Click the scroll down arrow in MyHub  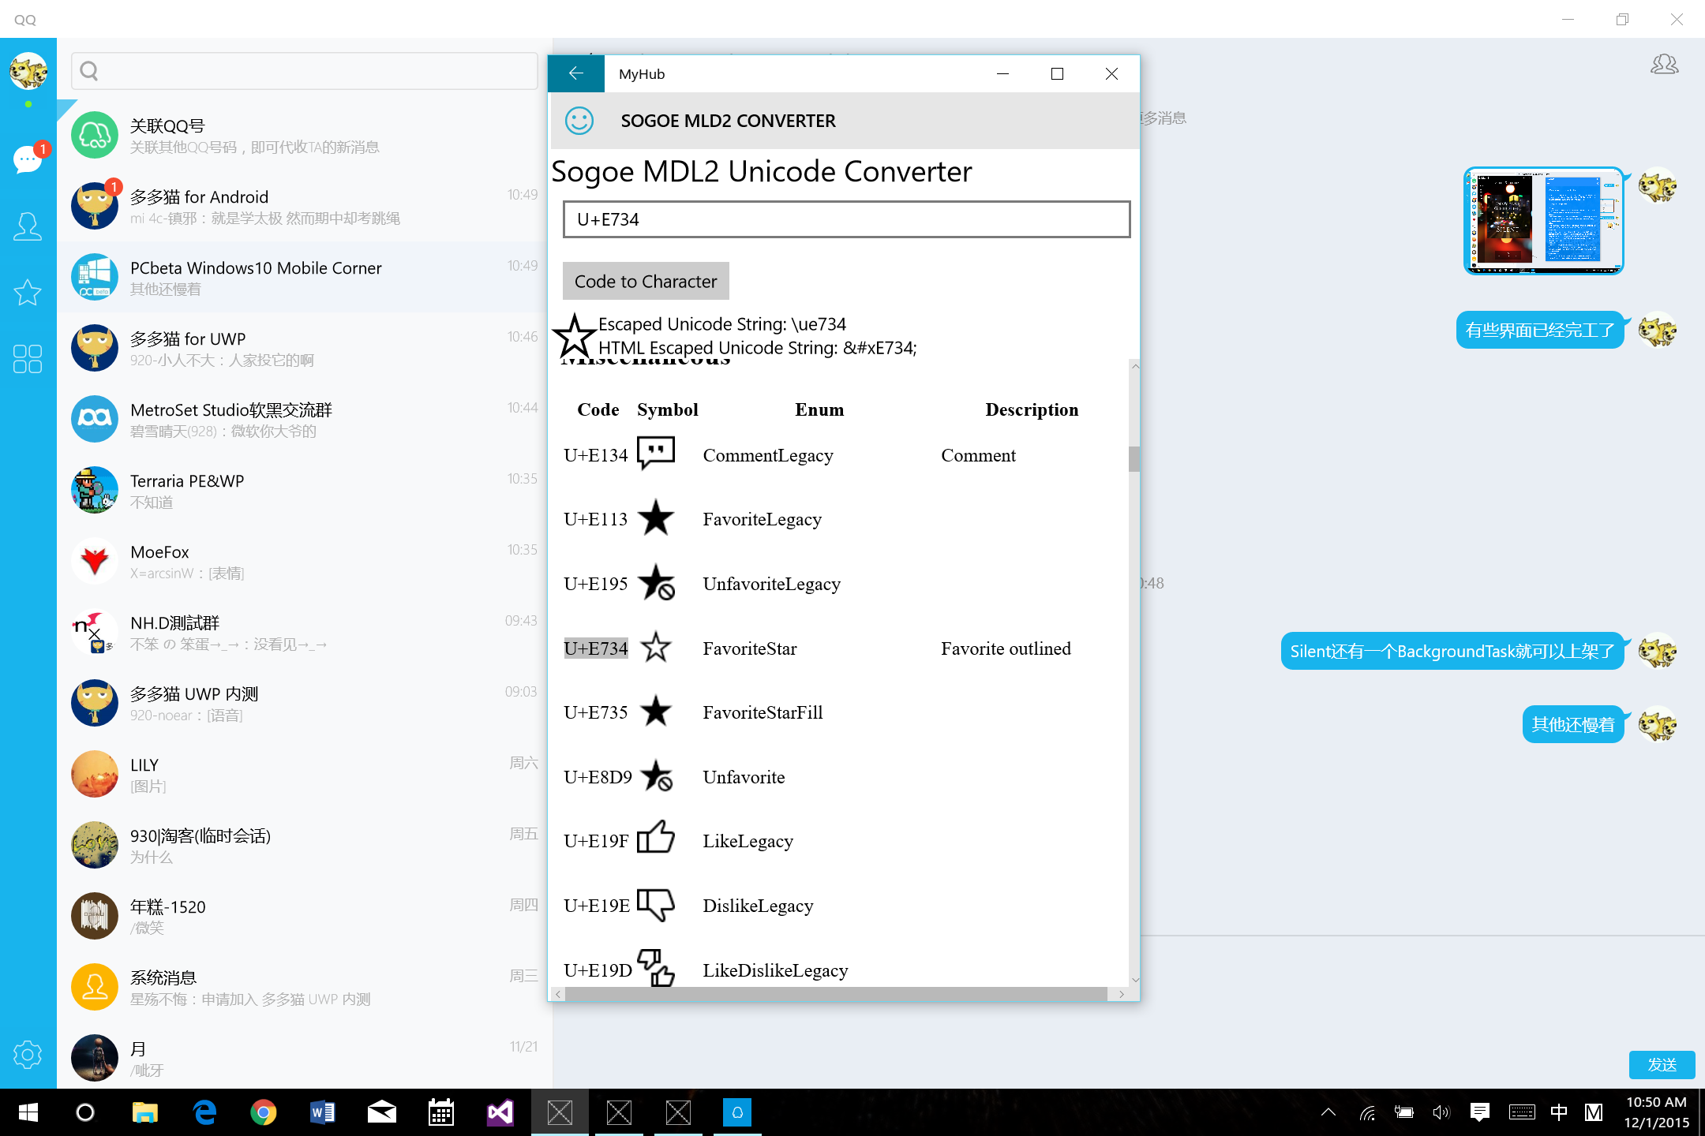[1135, 980]
